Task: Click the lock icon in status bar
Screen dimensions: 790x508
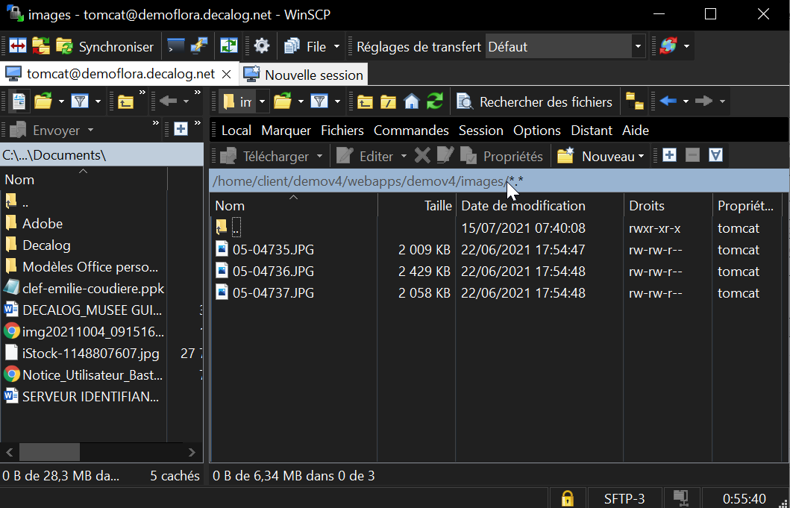Action: coord(568,499)
